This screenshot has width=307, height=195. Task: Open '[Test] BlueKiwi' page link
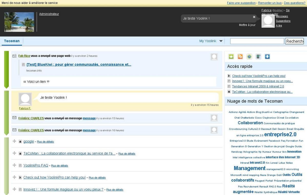click(79, 65)
